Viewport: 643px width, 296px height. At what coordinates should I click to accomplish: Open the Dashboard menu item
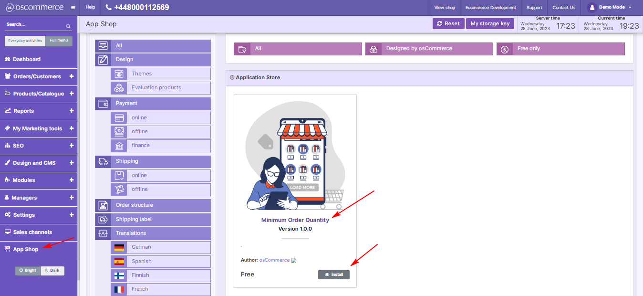click(x=27, y=59)
